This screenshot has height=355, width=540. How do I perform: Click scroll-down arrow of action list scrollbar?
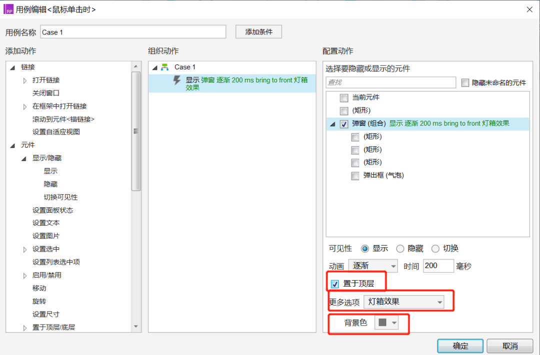(135, 327)
